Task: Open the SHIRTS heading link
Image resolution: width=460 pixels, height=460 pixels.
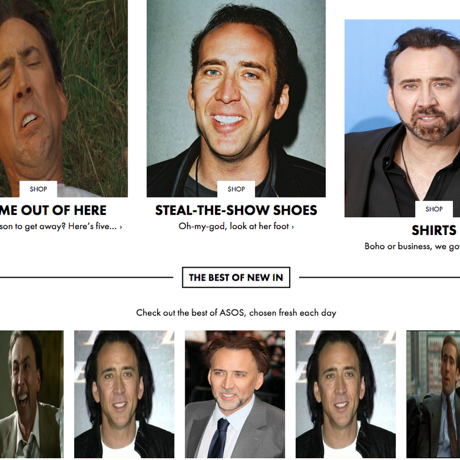Action: click(435, 230)
